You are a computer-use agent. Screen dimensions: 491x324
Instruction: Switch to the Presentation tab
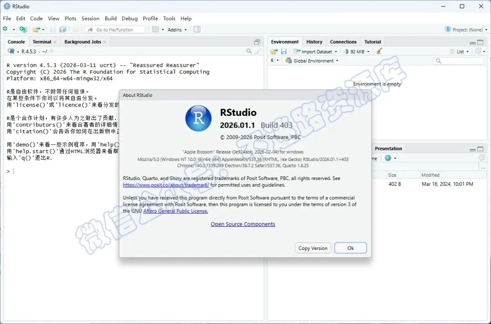[x=388, y=149]
